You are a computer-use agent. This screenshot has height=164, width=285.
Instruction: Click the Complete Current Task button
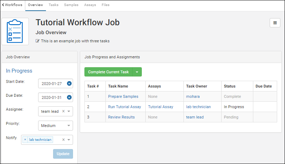[x=108, y=72]
